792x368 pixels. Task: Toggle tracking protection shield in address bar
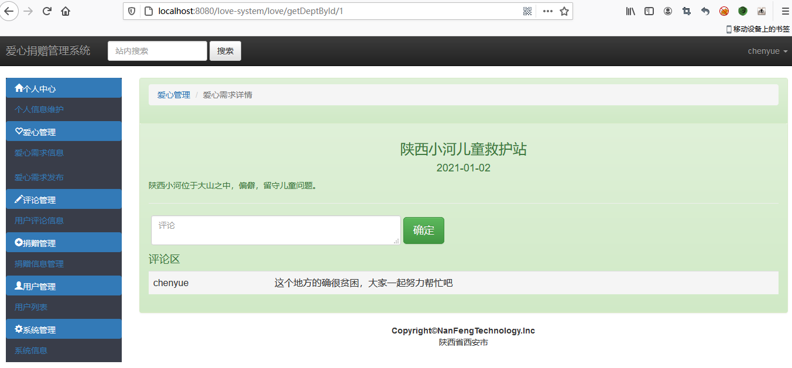point(132,11)
